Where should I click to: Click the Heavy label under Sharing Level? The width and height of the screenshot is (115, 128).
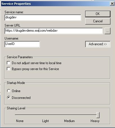[95, 121]
